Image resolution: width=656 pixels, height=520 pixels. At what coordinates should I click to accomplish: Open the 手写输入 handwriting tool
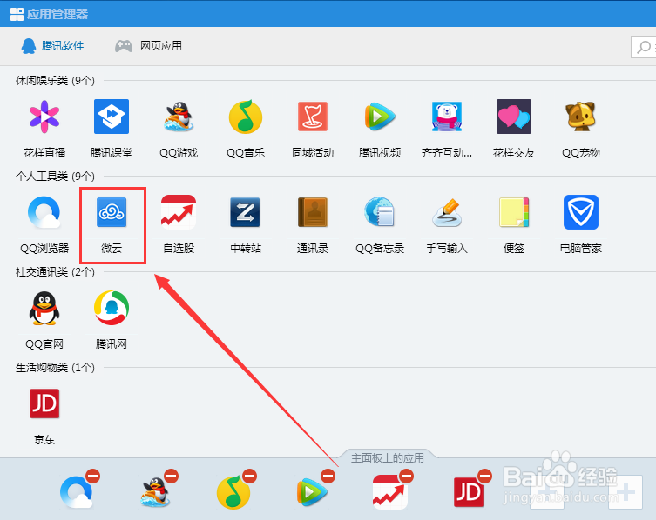447,212
